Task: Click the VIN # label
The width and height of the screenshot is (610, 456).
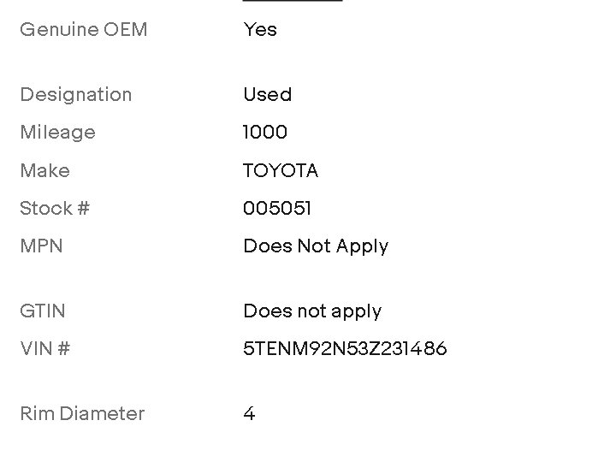Action: [44, 348]
